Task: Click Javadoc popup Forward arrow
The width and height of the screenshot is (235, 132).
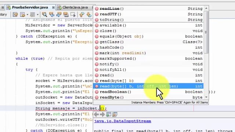Action: (102, 114)
